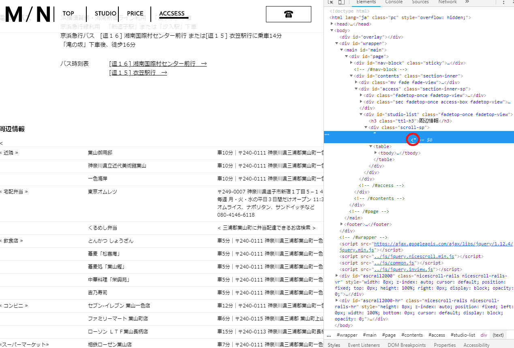Viewport: 514px width, 348px height.
Task: Expand the footer element node
Action: tap(342, 224)
